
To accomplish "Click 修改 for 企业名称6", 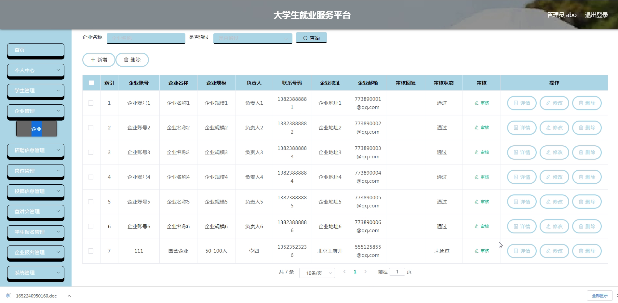I will (x=554, y=227).
